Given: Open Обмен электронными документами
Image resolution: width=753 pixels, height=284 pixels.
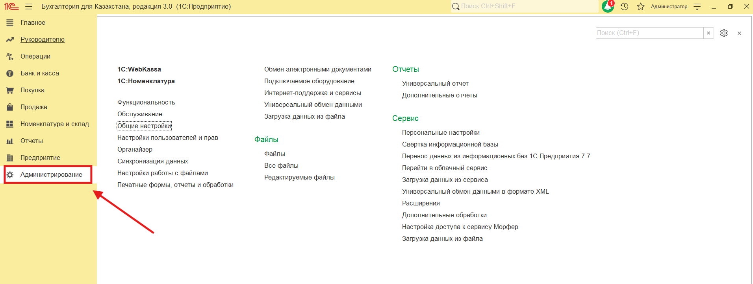Looking at the screenshot, I should [x=318, y=70].
